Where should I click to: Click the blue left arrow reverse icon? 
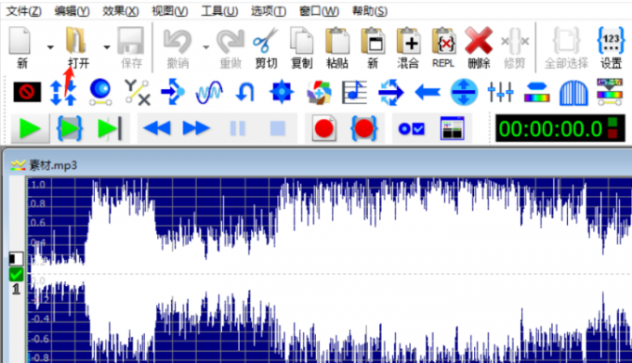[x=428, y=92]
